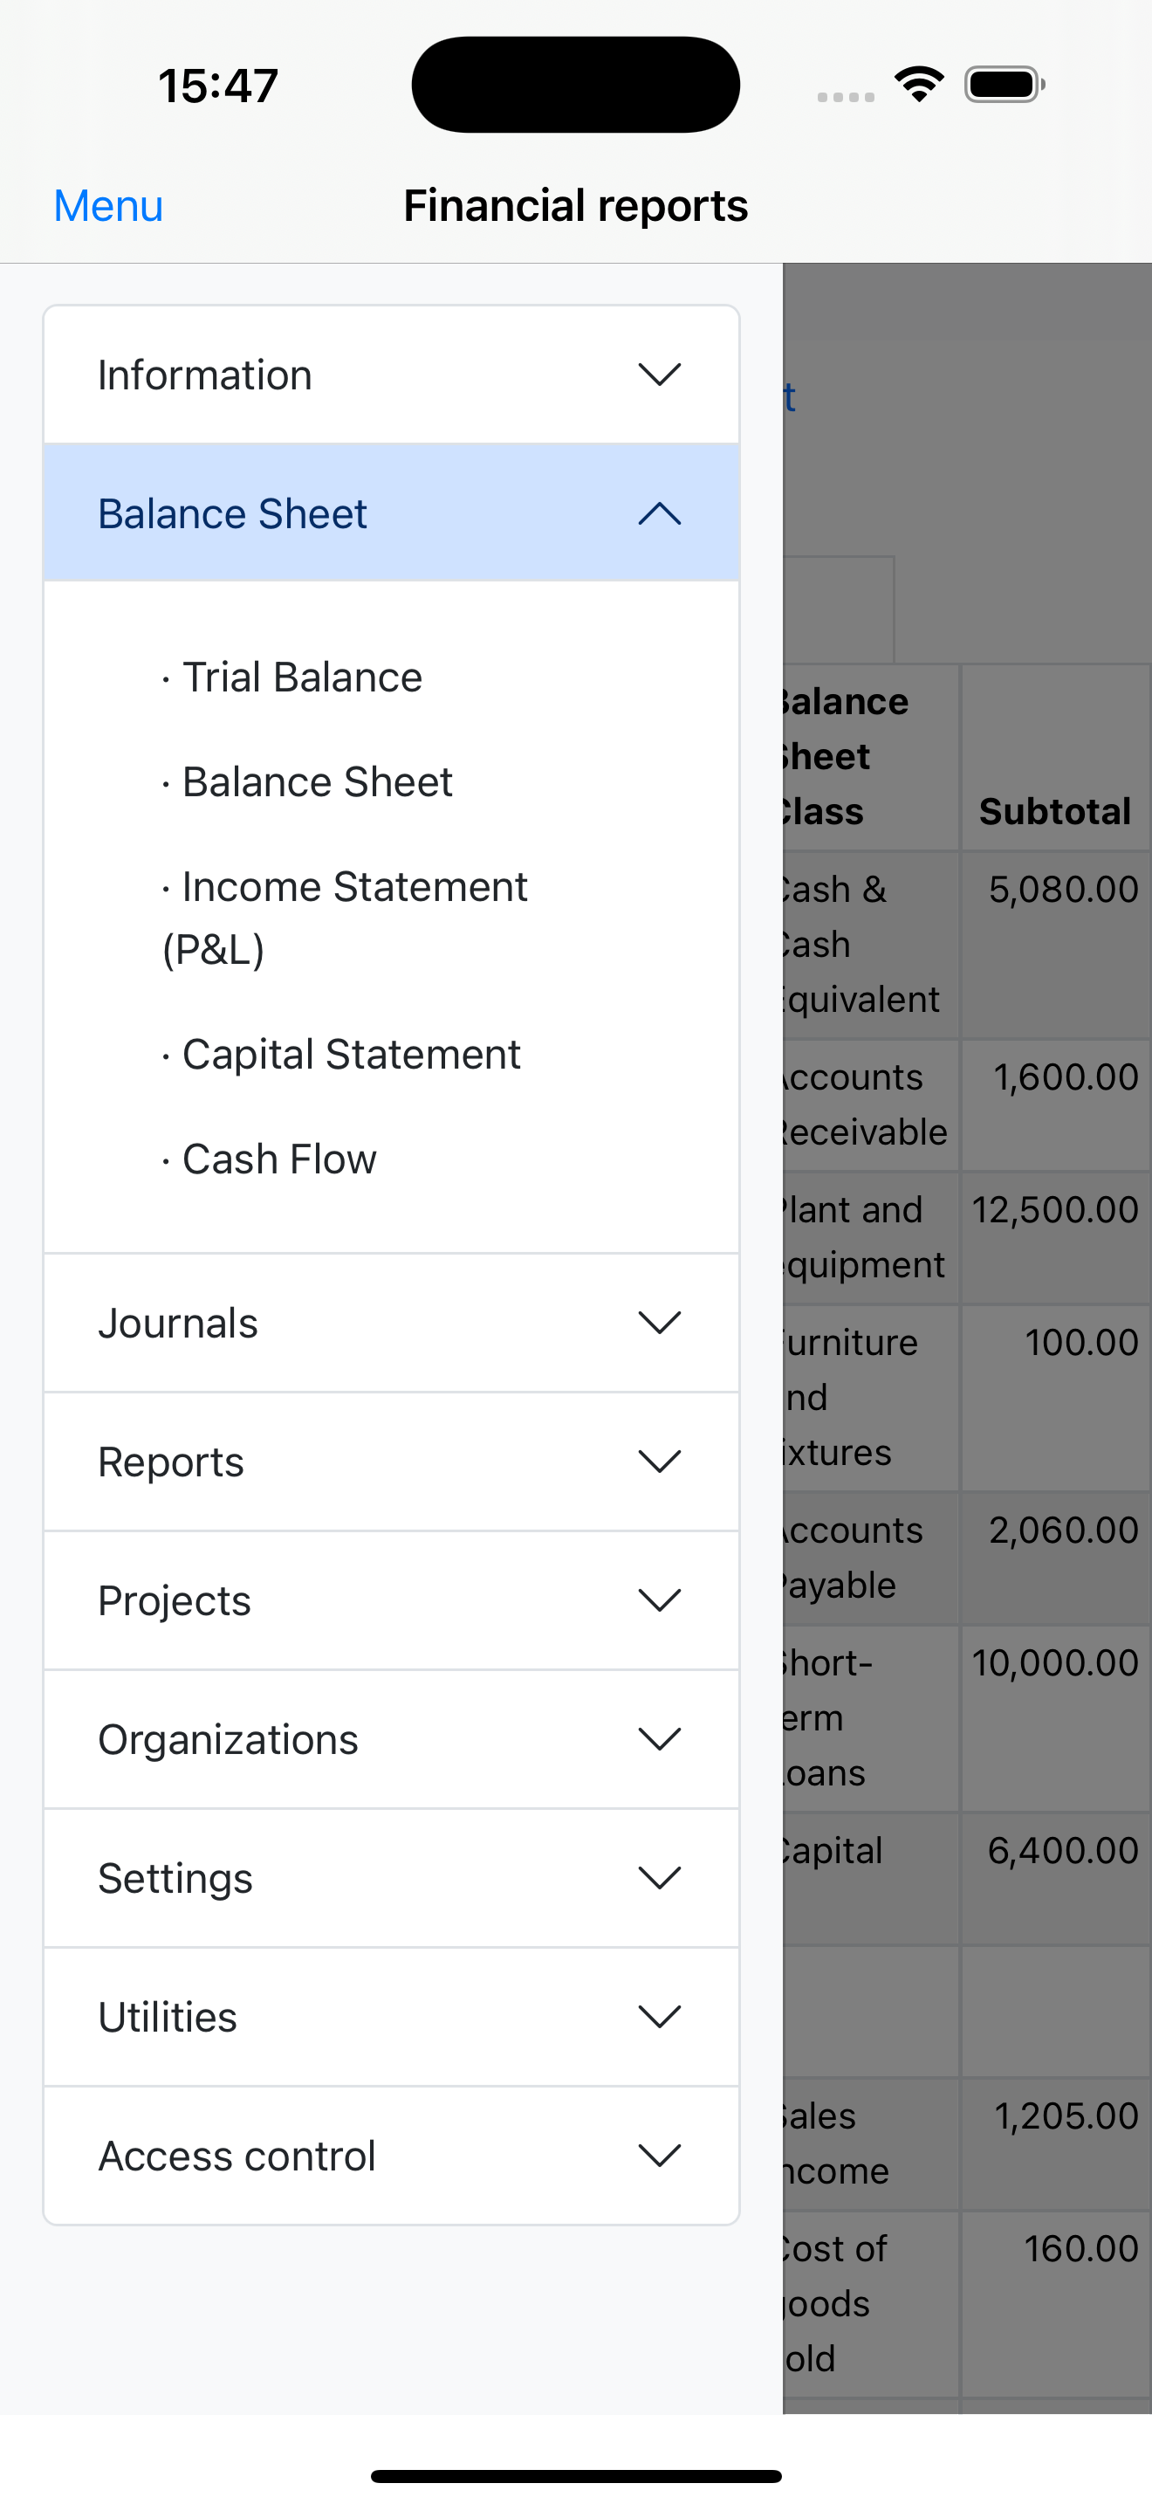Expand the Information section chevron

660,375
